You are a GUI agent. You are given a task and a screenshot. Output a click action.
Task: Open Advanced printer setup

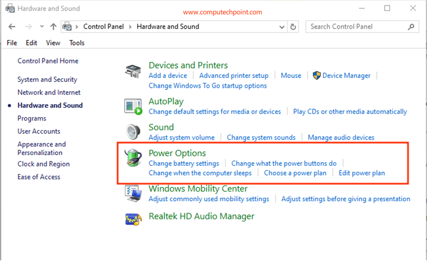tap(234, 75)
